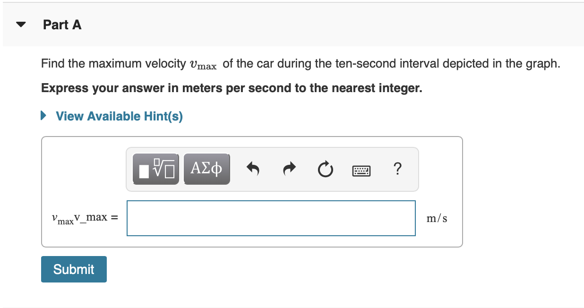
Task: Click the ΑΣΦ symbols toolbar button
Action: coord(206,169)
